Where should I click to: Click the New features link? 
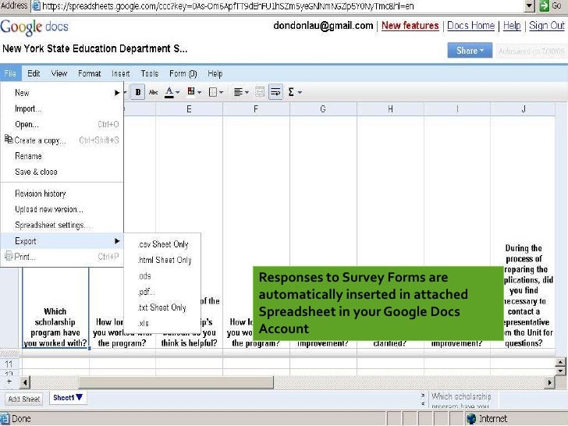pyautogui.click(x=410, y=26)
